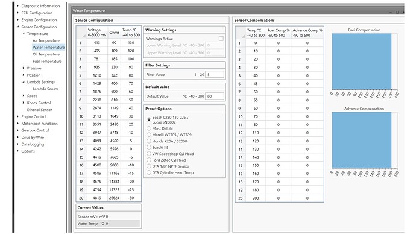The height and width of the screenshot is (234, 416).
Task: Select the Most Delphi preset
Action: 149,128
